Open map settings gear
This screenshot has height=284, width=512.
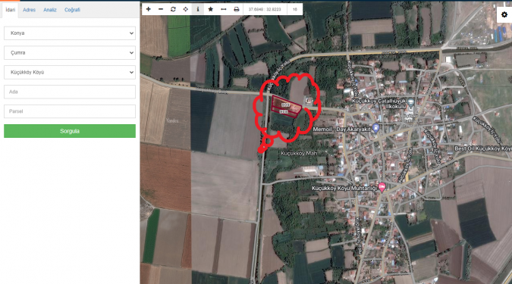pos(504,14)
